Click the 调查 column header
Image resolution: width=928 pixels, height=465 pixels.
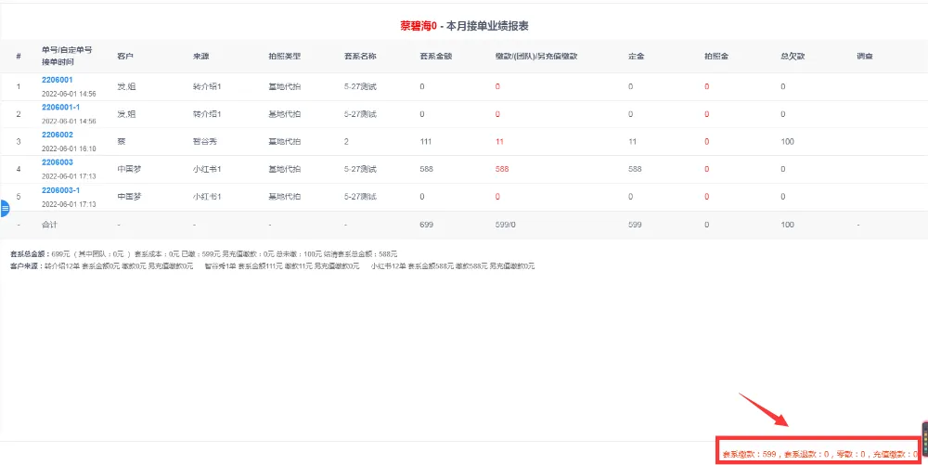point(864,57)
